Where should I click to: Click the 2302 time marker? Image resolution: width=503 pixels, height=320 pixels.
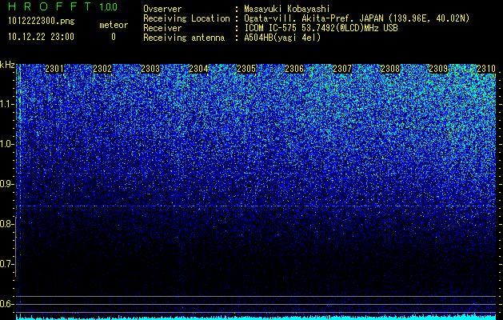click(102, 69)
